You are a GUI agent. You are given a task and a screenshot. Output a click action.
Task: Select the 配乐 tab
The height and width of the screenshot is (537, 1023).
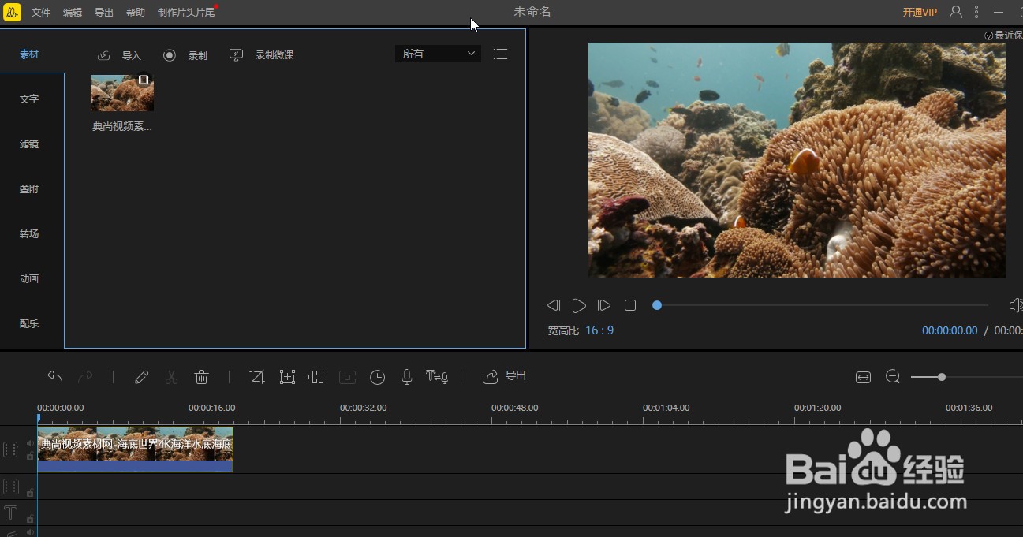click(29, 324)
